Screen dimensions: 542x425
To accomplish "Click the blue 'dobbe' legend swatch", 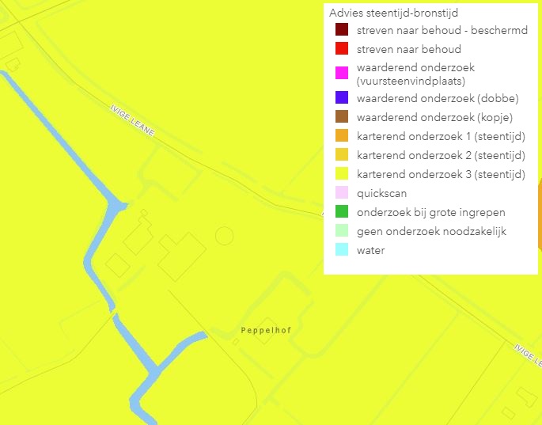I will [x=342, y=97].
